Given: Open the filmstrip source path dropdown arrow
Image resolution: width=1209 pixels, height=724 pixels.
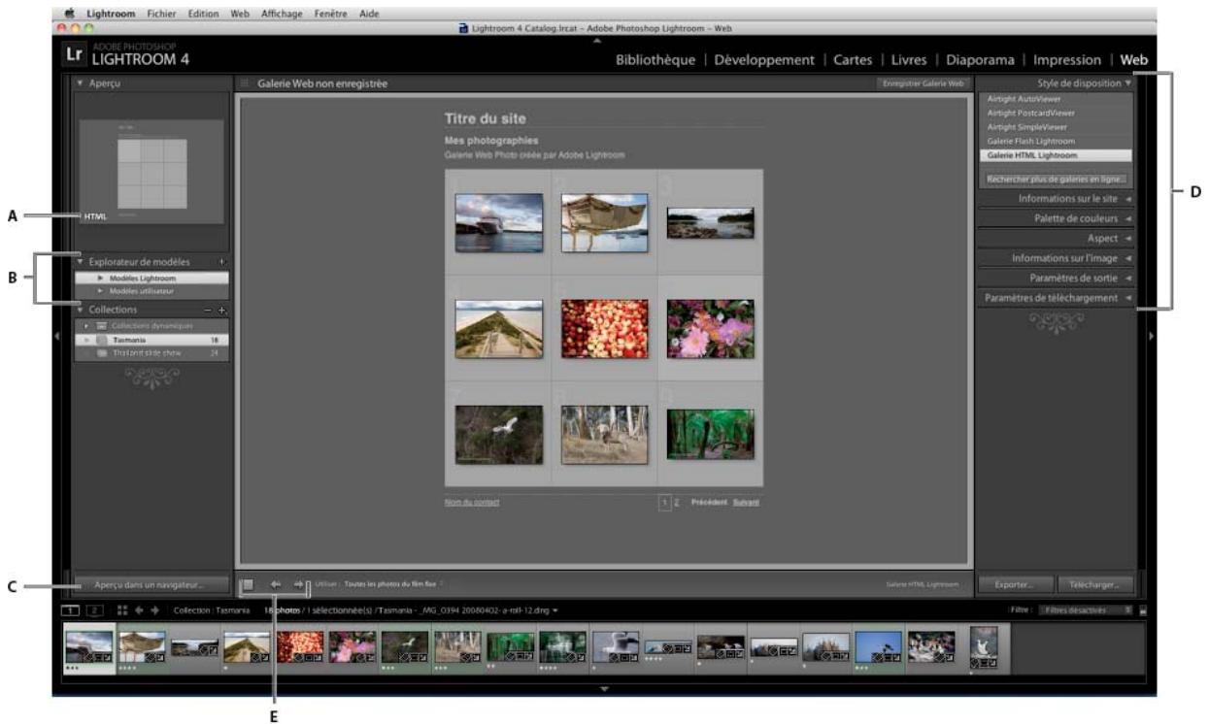Looking at the screenshot, I should (554, 610).
